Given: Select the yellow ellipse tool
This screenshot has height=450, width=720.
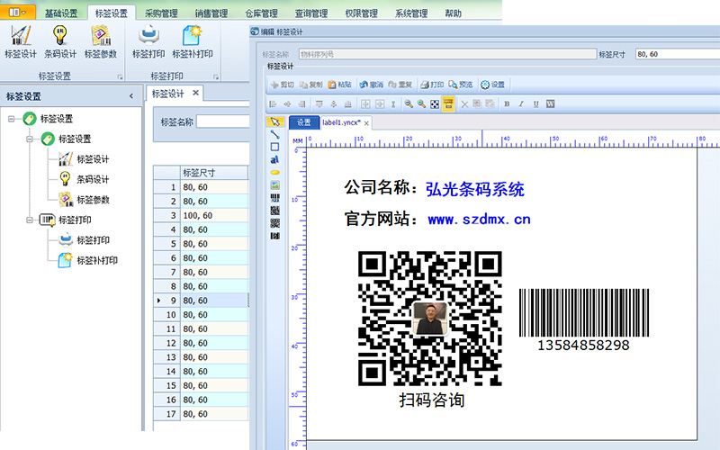Looking at the screenshot, I should [x=275, y=173].
